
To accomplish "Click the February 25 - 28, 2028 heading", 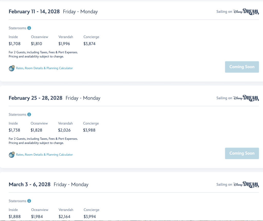I will point(35,98).
